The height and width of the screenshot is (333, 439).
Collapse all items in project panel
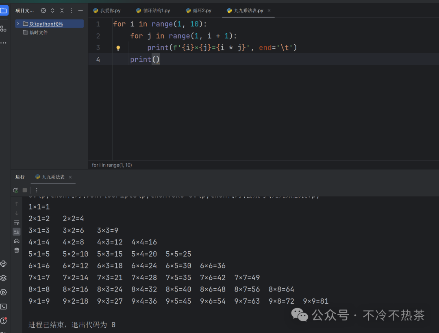point(62,11)
